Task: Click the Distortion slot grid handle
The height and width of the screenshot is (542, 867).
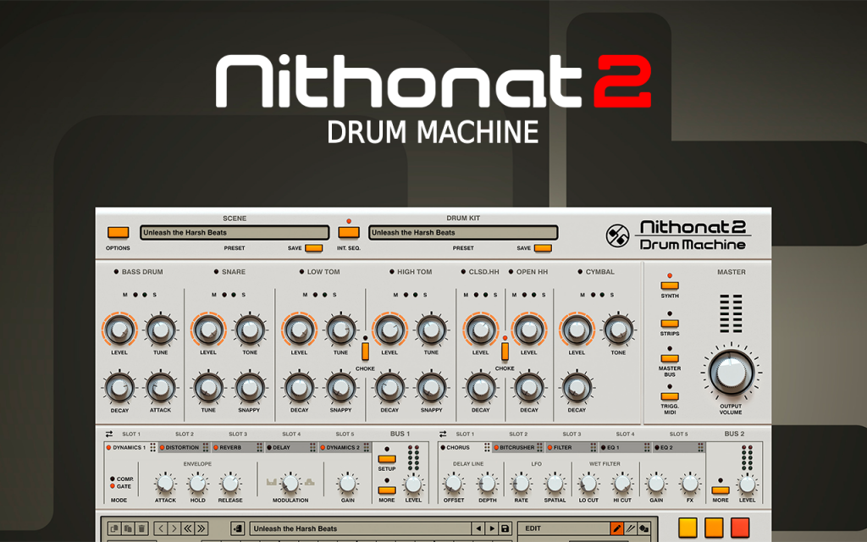Action: coord(206,447)
